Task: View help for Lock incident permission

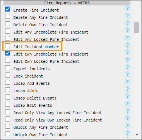Action: [x=127, y=74]
